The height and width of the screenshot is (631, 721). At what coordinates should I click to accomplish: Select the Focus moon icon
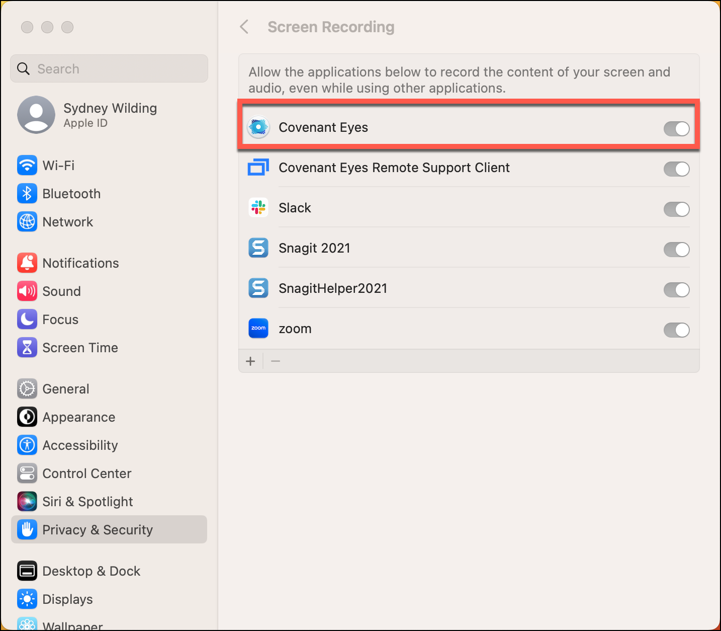click(27, 319)
